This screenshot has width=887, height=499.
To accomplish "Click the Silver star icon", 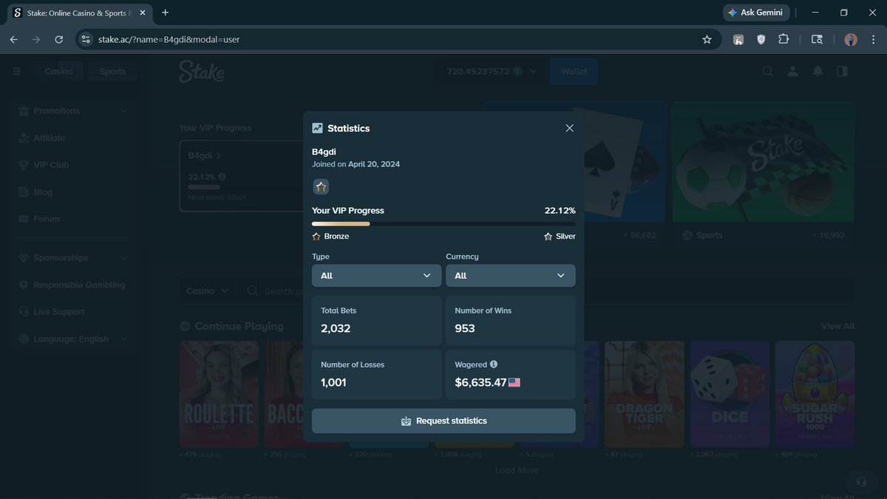I will coord(548,237).
